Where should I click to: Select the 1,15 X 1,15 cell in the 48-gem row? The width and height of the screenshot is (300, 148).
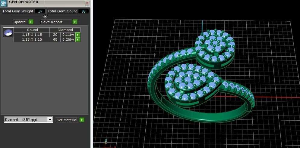pos(32,39)
